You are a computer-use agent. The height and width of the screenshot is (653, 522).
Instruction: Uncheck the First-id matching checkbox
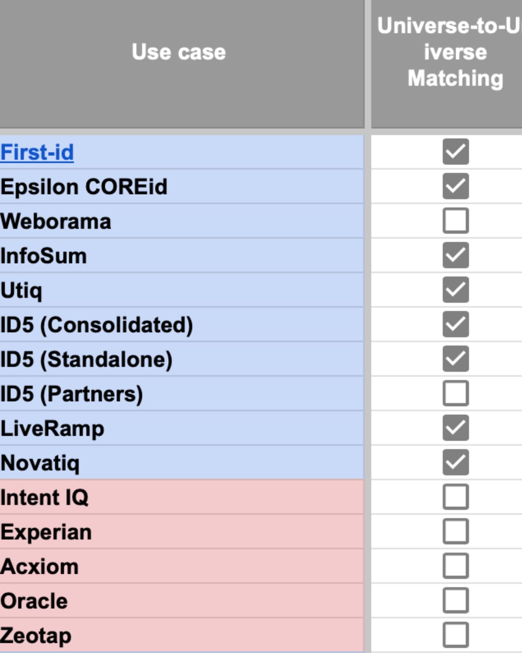click(x=455, y=151)
